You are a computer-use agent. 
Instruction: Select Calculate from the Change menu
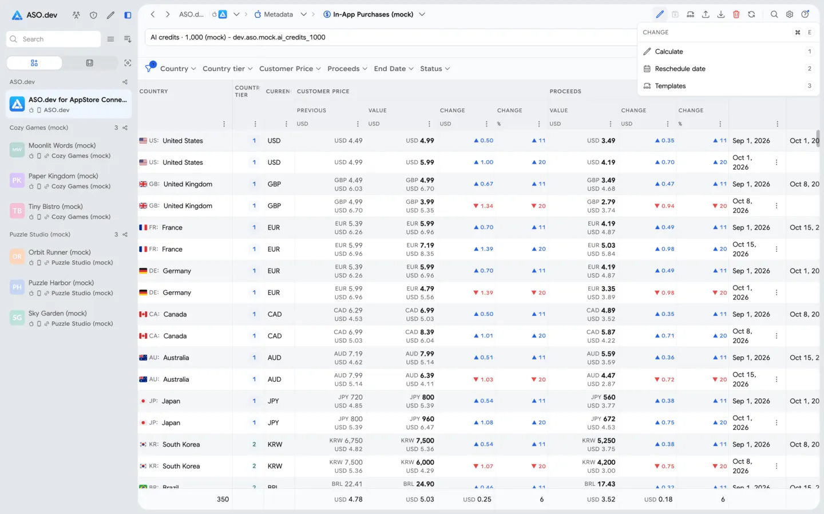[728, 52]
